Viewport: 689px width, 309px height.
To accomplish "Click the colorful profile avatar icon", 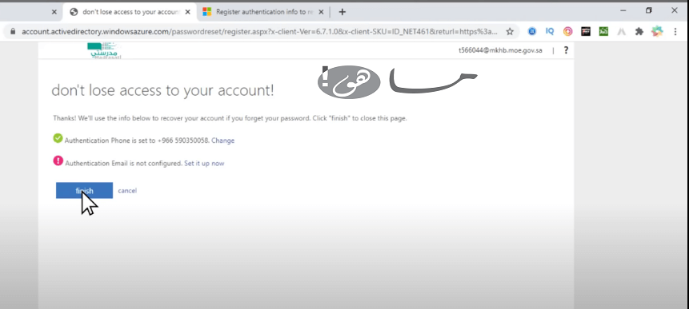I will pyautogui.click(x=657, y=31).
